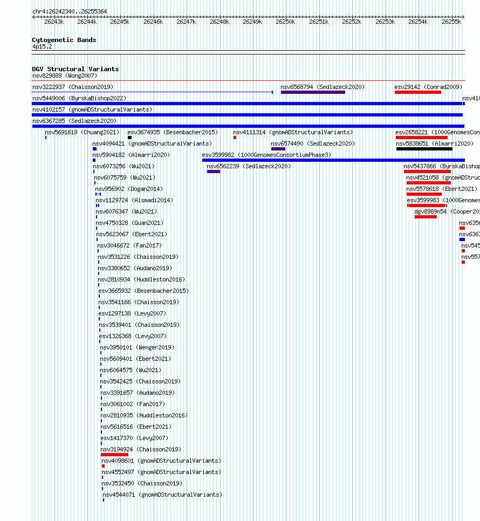Click esv1326368 (Levy2007) label
The width and height of the screenshot is (480, 521).
(x=133, y=336)
